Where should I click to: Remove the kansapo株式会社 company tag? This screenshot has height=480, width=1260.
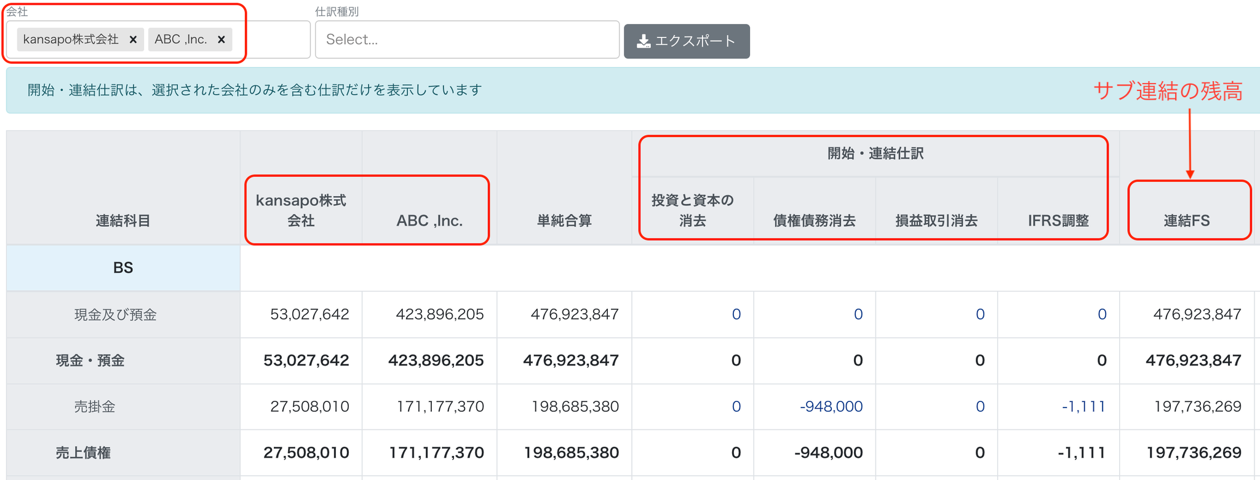click(133, 40)
